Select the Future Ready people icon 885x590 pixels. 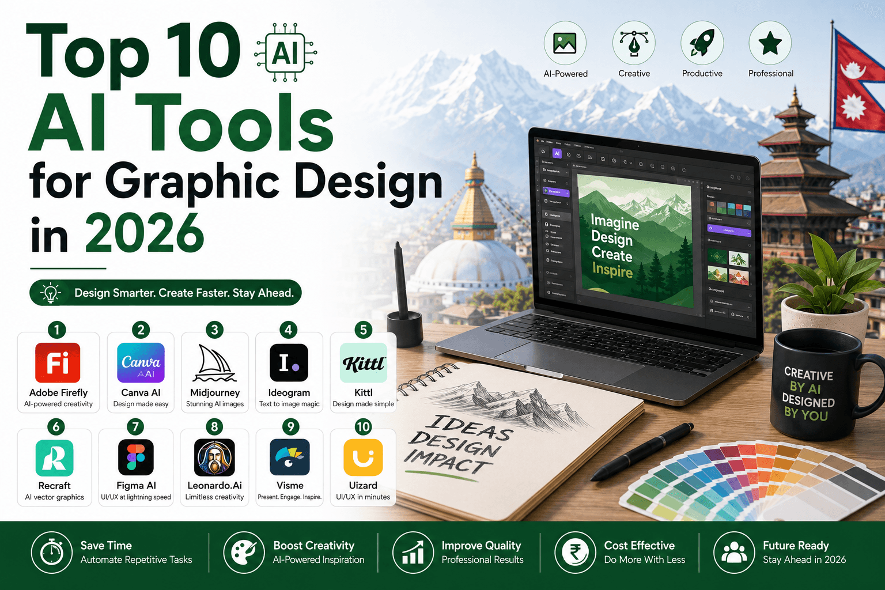(x=734, y=553)
